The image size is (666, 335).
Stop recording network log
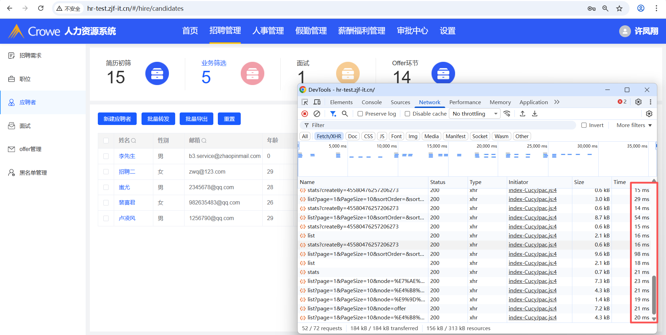click(x=305, y=114)
